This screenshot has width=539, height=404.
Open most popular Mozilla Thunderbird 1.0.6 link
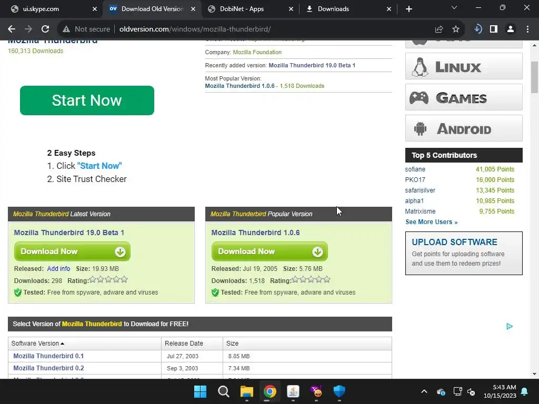point(239,86)
